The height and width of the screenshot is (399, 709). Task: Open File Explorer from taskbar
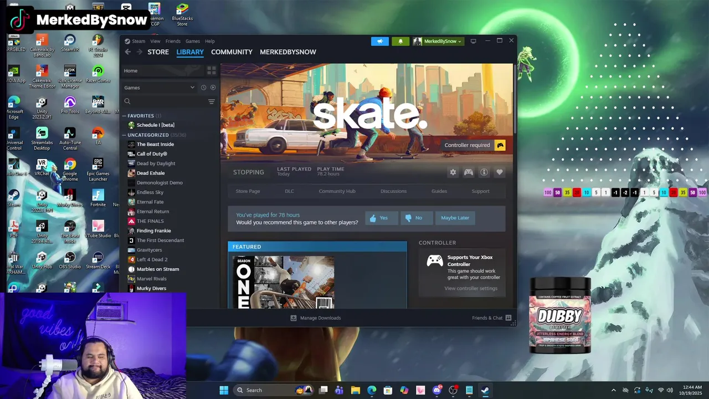click(x=356, y=390)
